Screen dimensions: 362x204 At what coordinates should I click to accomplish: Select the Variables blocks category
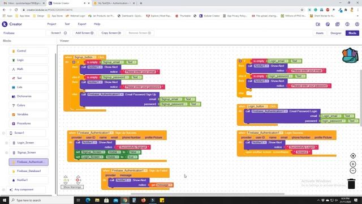29,114
